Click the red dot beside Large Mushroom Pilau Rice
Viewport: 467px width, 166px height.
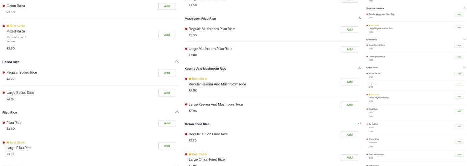click(186, 49)
